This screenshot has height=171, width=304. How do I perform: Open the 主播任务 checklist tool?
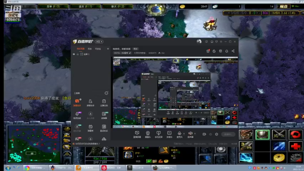104,103
